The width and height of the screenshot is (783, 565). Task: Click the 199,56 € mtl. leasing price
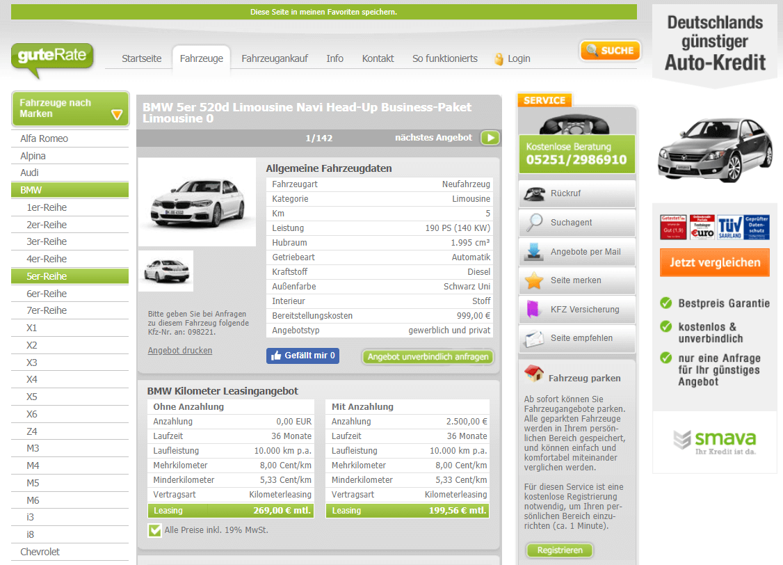[458, 511]
